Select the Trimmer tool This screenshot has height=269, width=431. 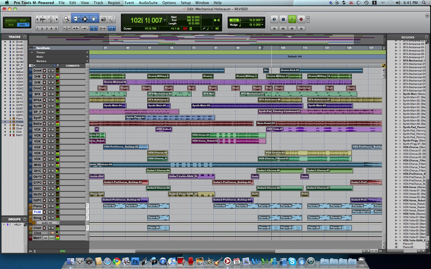(76, 19)
